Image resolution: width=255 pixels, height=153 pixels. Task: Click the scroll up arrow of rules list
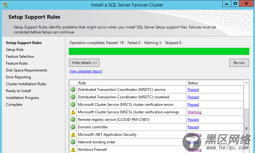[246, 83]
